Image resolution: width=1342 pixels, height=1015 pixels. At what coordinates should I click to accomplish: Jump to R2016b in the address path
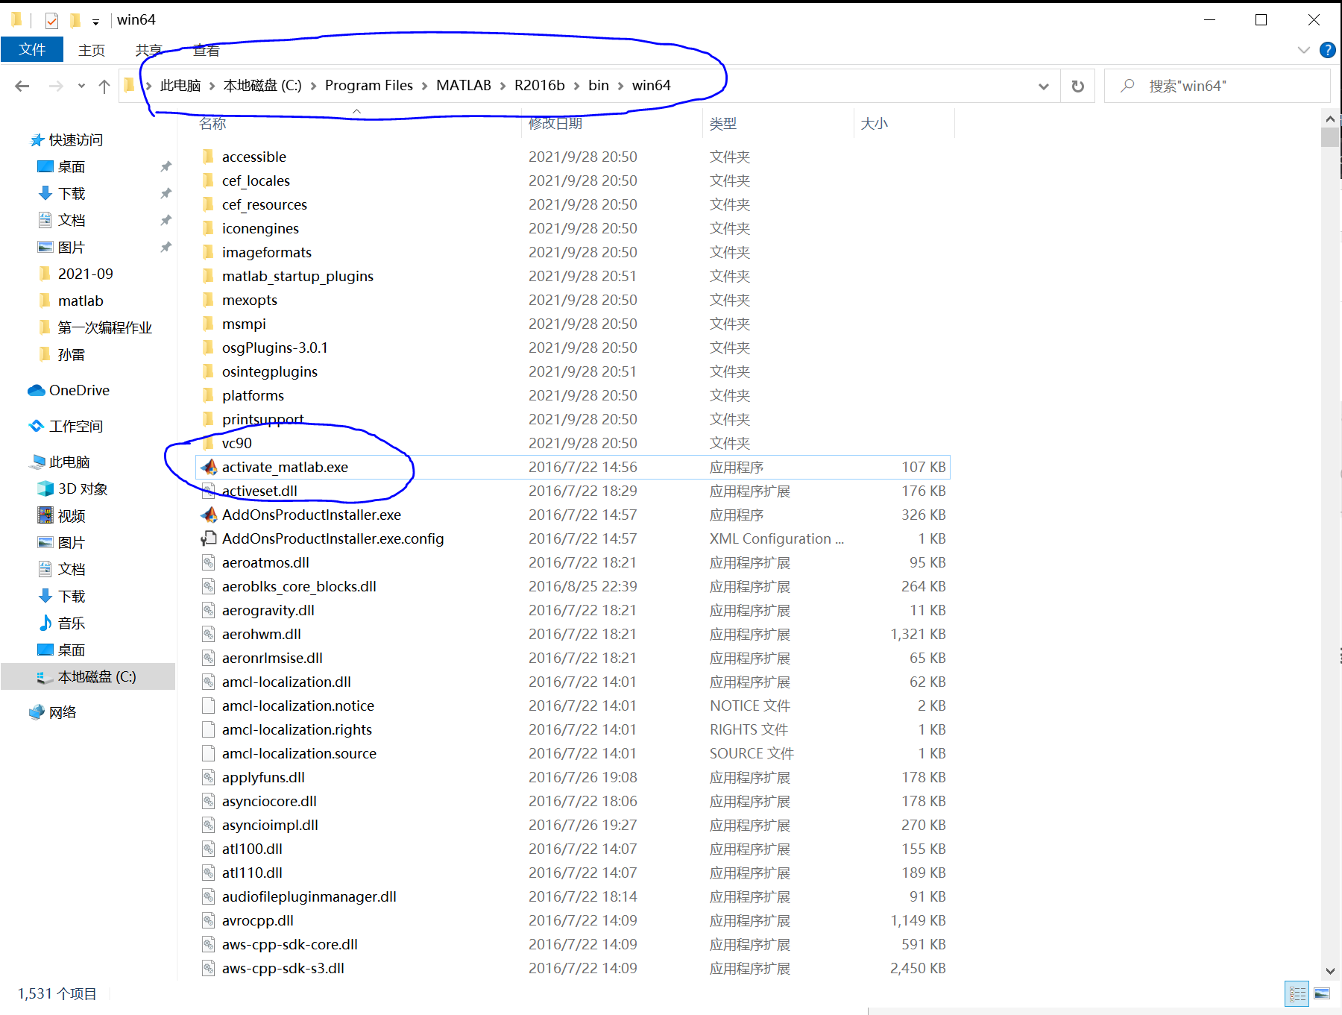(540, 86)
